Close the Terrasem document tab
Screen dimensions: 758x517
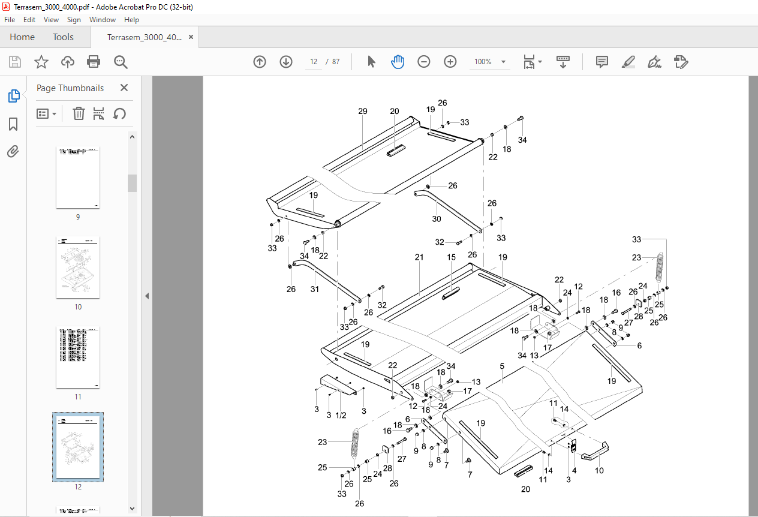click(x=191, y=37)
